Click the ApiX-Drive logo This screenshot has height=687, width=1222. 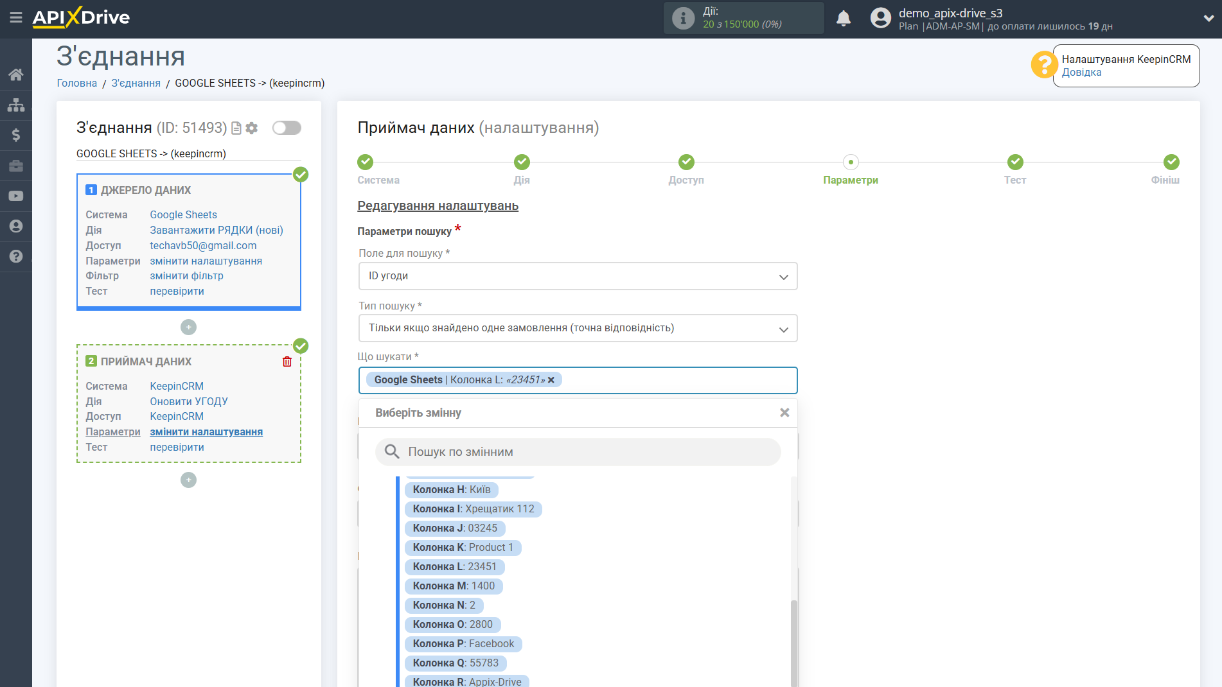(x=81, y=17)
